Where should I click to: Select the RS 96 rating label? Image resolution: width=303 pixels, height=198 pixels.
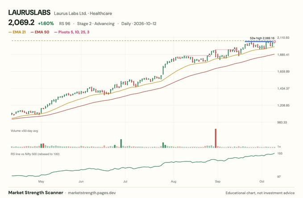tap(65, 24)
